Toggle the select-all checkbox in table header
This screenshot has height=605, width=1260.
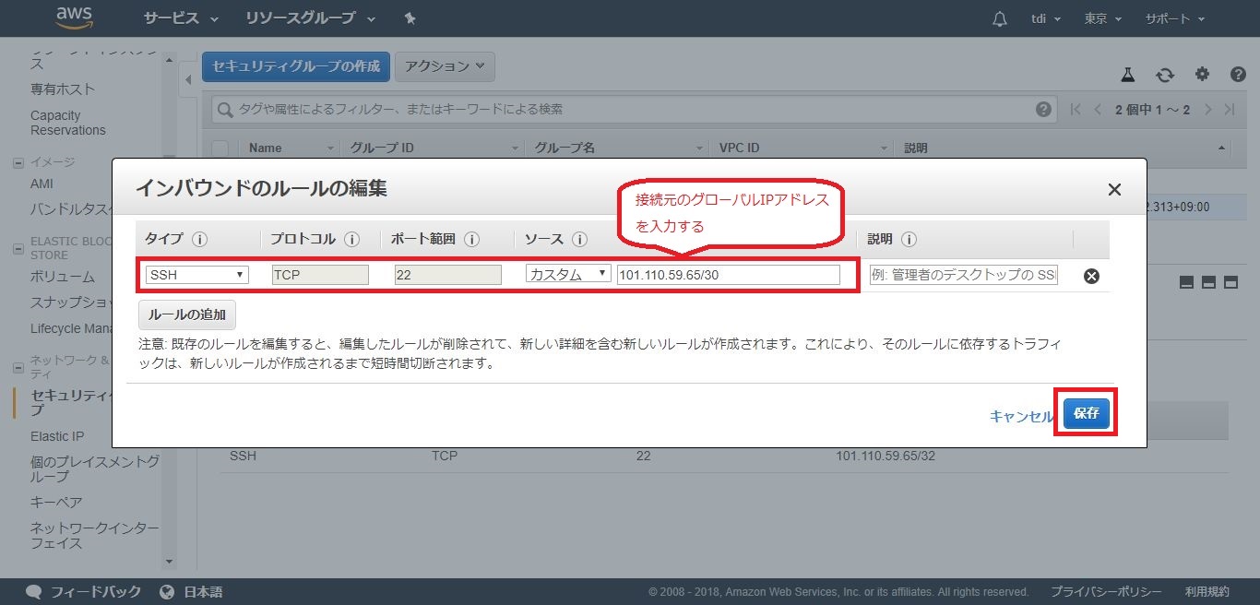pyautogui.click(x=220, y=148)
